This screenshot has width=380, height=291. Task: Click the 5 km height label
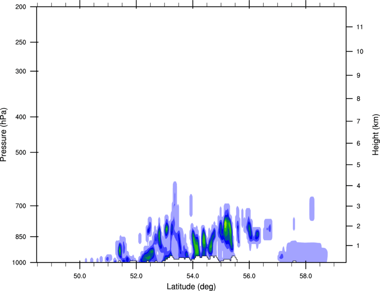[359, 165]
